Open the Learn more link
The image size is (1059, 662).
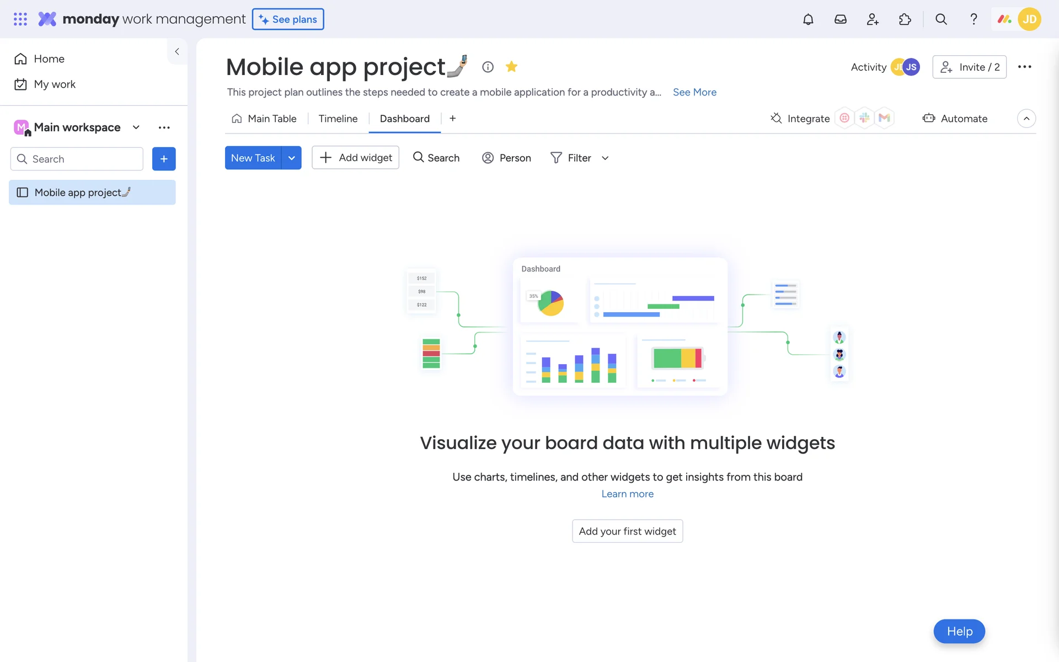627,494
